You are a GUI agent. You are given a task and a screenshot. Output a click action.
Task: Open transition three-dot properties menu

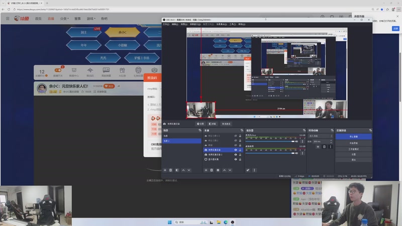pyautogui.click(x=330, y=147)
